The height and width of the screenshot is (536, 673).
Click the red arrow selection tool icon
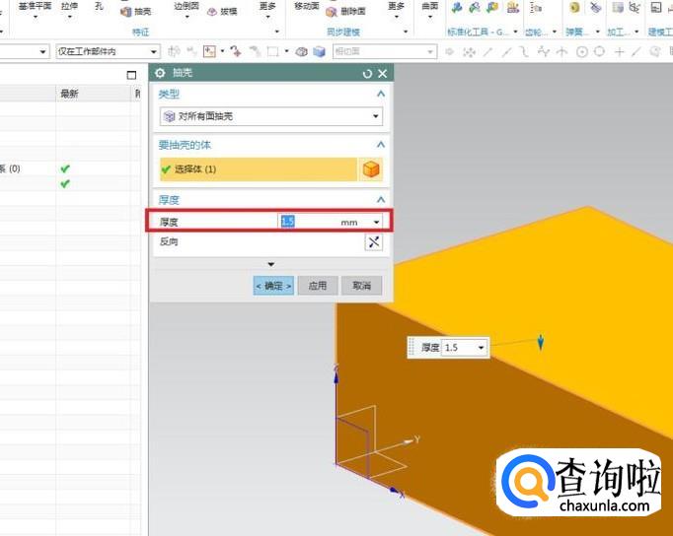pos(235,51)
